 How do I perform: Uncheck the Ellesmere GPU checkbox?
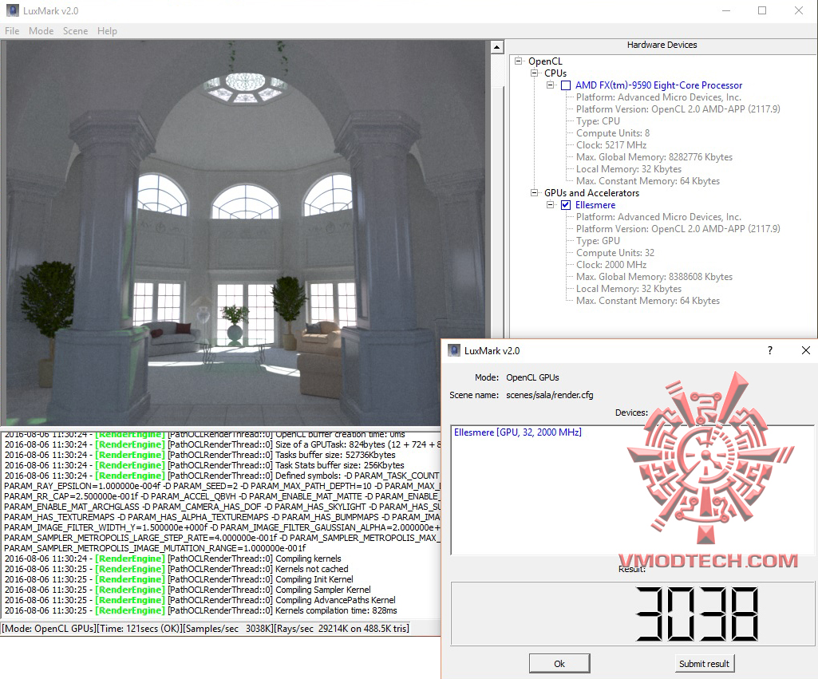[x=566, y=205]
